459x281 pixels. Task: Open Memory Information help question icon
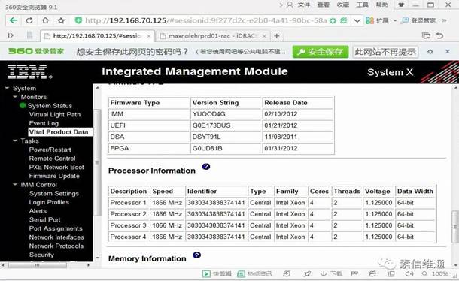pos(196,255)
